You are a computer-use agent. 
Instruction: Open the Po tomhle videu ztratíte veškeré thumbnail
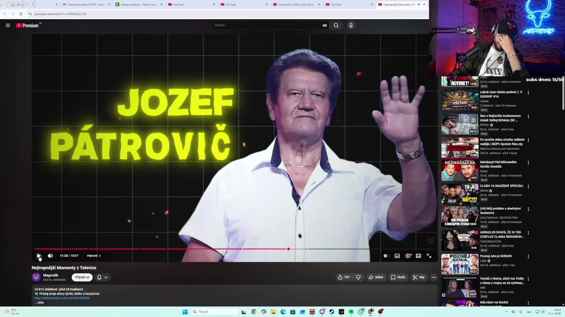point(460,147)
